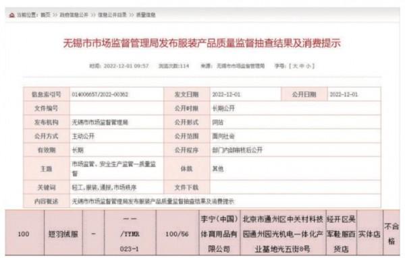Click the 内容概述 label cell

tap(47, 201)
